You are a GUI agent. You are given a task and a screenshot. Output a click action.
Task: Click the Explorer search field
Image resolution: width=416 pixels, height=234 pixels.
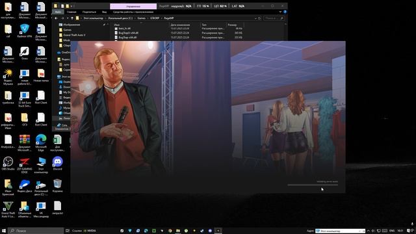coord(274,18)
